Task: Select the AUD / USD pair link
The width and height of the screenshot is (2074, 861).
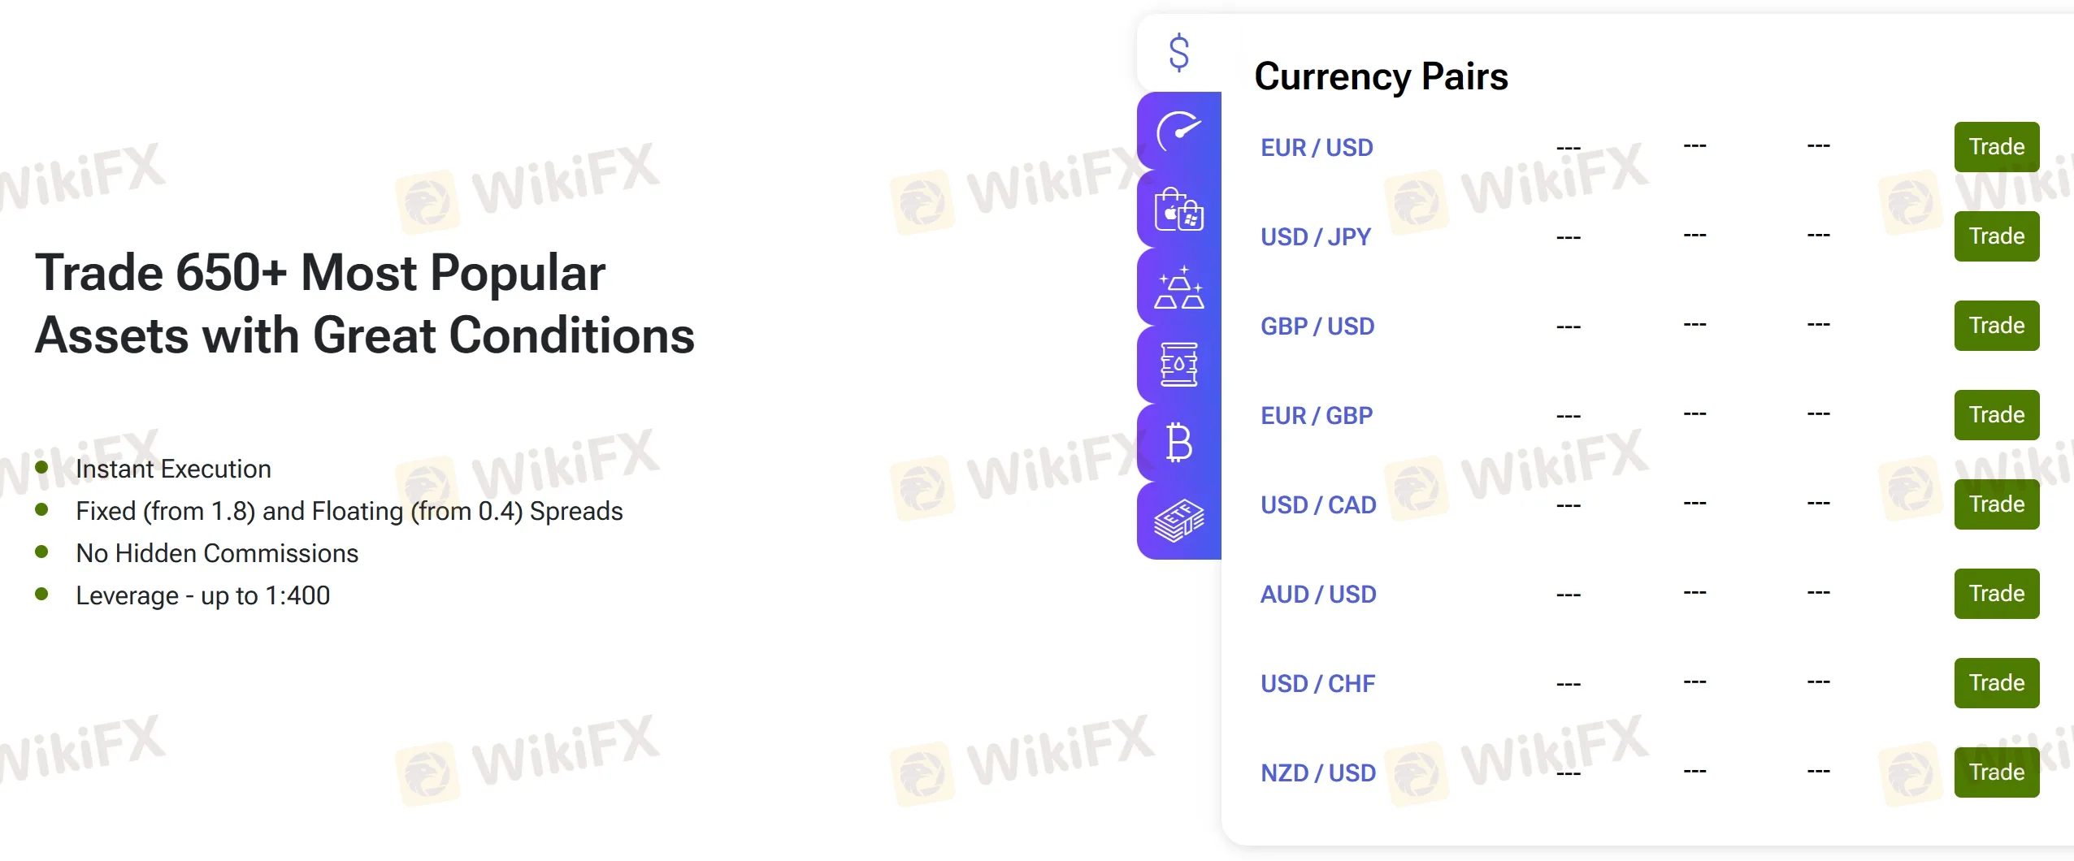Action: click(1318, 595)
